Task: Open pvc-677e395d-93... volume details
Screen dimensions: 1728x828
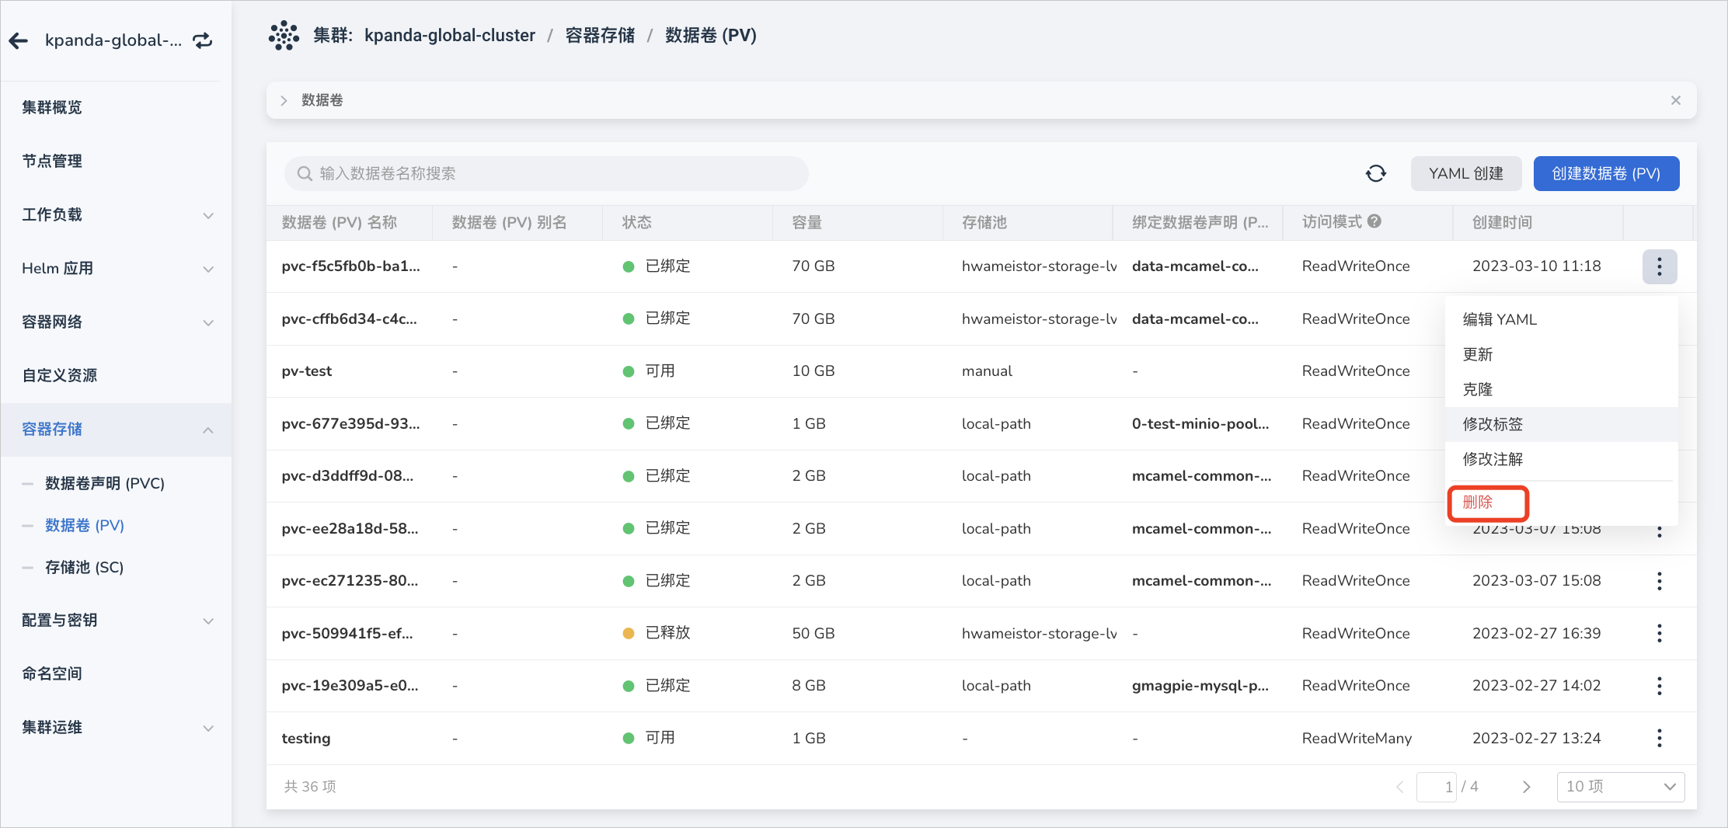Action: pos(350,423)
